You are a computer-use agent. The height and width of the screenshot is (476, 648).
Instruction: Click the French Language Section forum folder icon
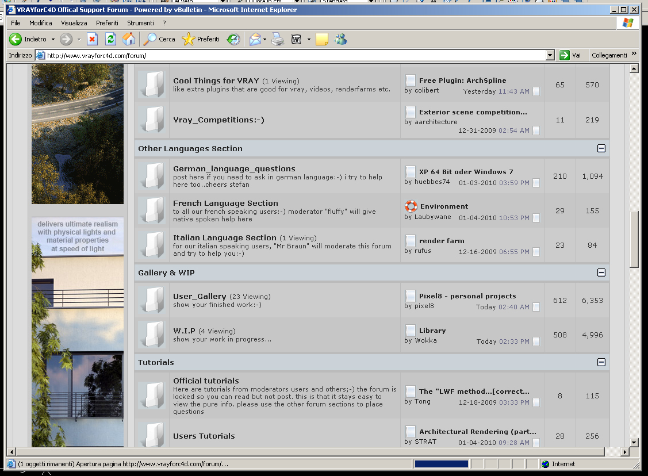pyautogui.click(x=153, y=211)
